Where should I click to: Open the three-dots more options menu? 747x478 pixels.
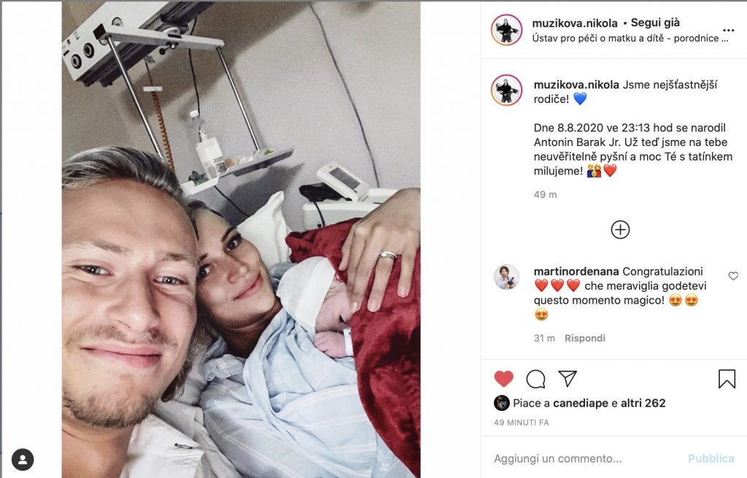coord(729,31)
